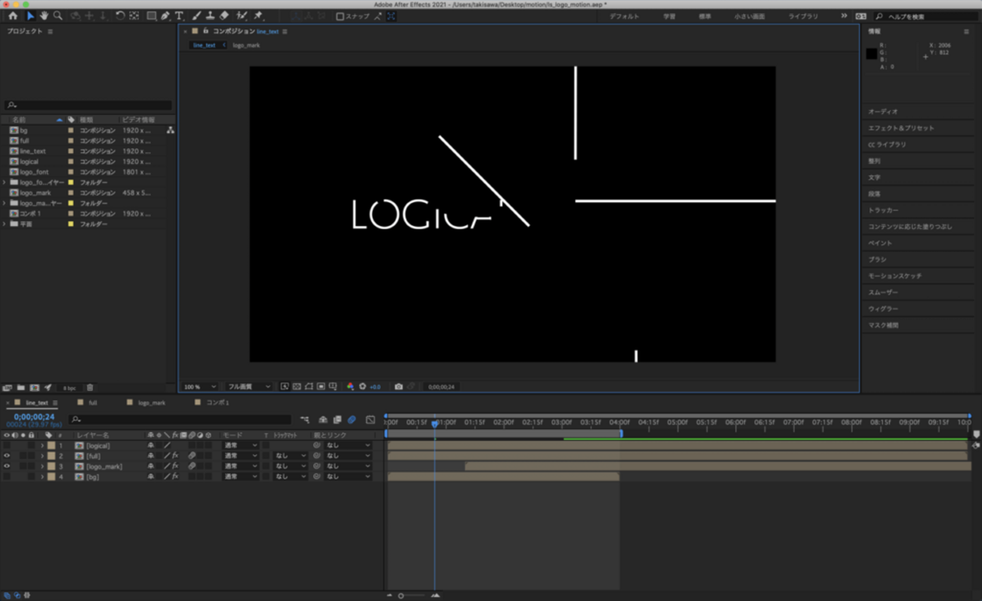Image resolution: width=982 pixels, height=601 pixels.
Task: Toggle motion blur enable button in timeline
Action: pos(352,420)
